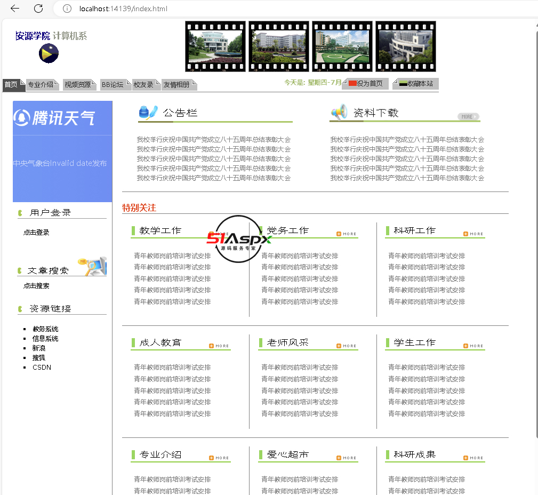Viewport: 538px width, 495px height.
Task: Open 新浪 resource link
Action: (39, 348)
